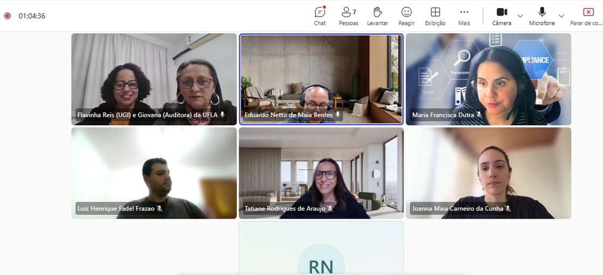This screenshot has height=275, width=603.
Task: Click the red recording indicator
Action: point(8,16)
